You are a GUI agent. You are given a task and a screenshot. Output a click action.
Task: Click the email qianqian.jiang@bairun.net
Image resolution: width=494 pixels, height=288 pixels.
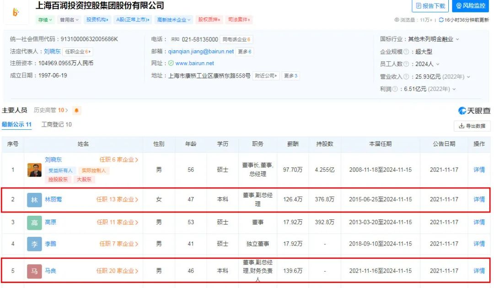pos(201,51)
